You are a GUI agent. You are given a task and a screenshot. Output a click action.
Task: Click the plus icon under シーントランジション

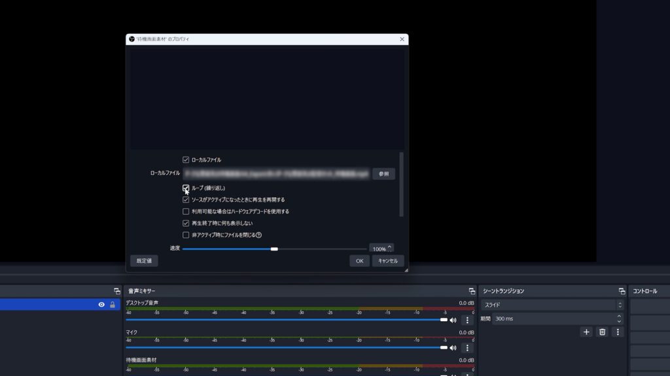[586, 332]
